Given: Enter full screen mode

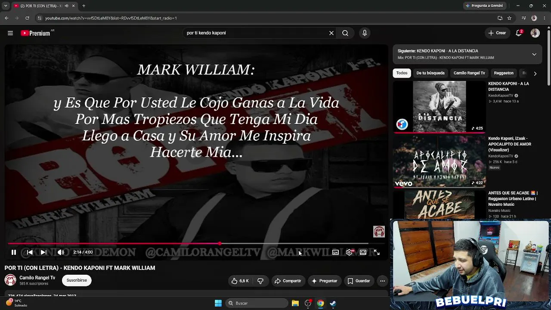Looking at the screenshot, I should pyautogui.click(x=377, y=252).
